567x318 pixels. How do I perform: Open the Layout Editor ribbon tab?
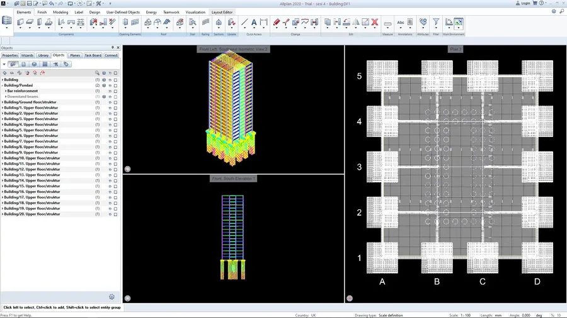tap(222, 12)
